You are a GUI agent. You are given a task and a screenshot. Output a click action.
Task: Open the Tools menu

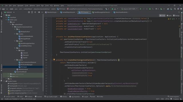tap(47, 6)
